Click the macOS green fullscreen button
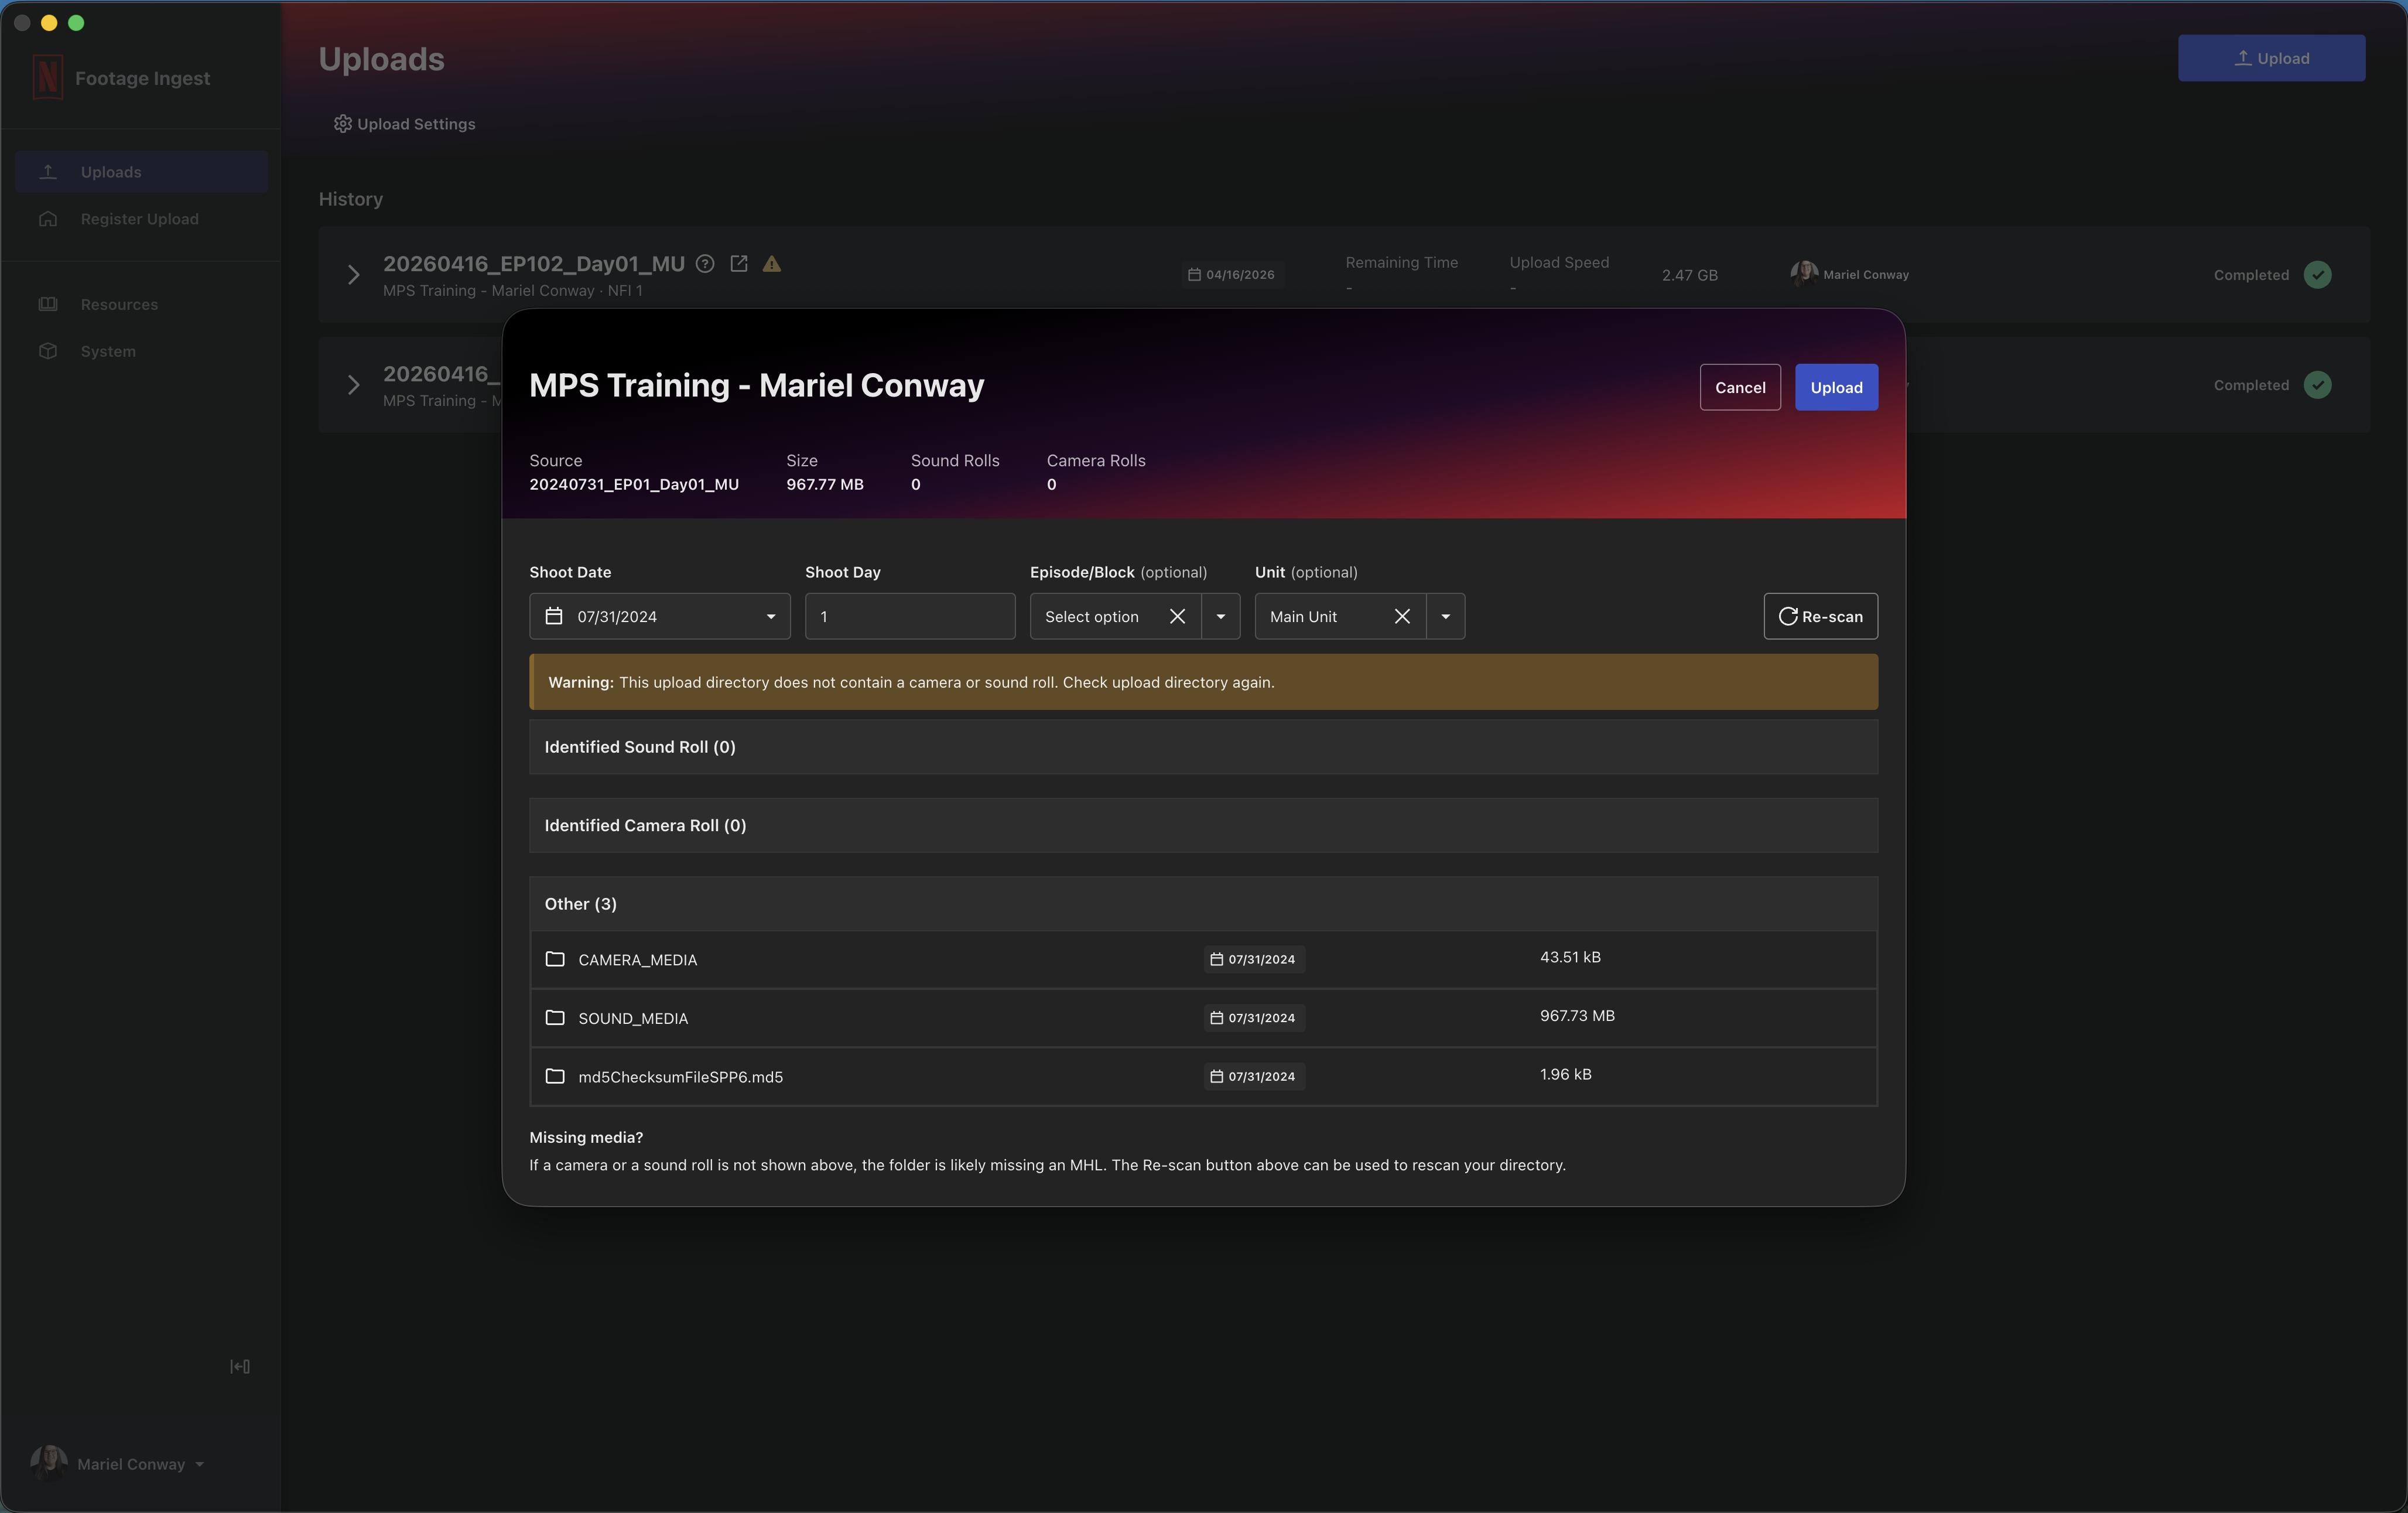Image resolution: width=2408 pixels, height=1513 pixels. coord(76,22)
